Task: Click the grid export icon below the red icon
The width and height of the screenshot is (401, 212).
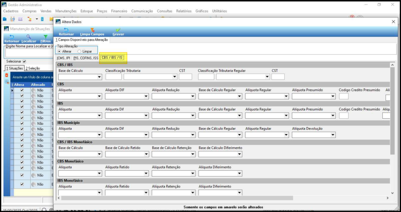Action: [7, 82]
